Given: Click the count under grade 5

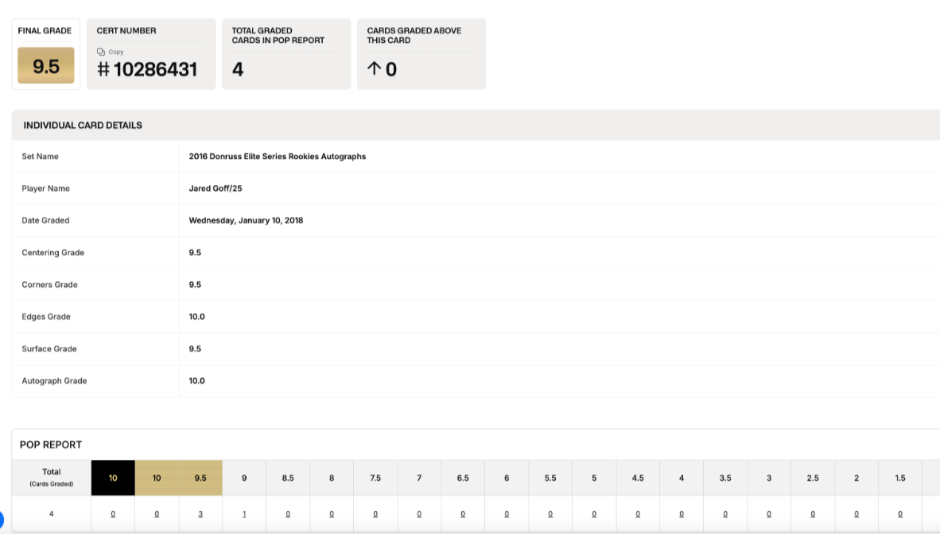Looking at the screenshot, I should 594,514.
